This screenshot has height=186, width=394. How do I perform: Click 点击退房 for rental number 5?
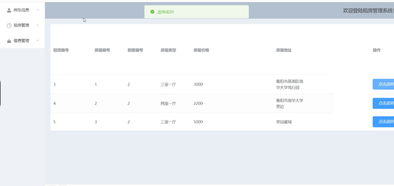coord(383,122)
